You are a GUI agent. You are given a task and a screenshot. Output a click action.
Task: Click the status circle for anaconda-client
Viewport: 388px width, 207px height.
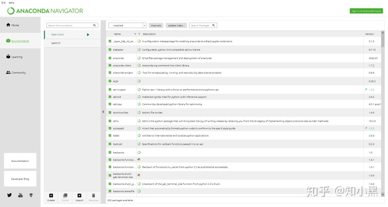[x=139, y=66]
